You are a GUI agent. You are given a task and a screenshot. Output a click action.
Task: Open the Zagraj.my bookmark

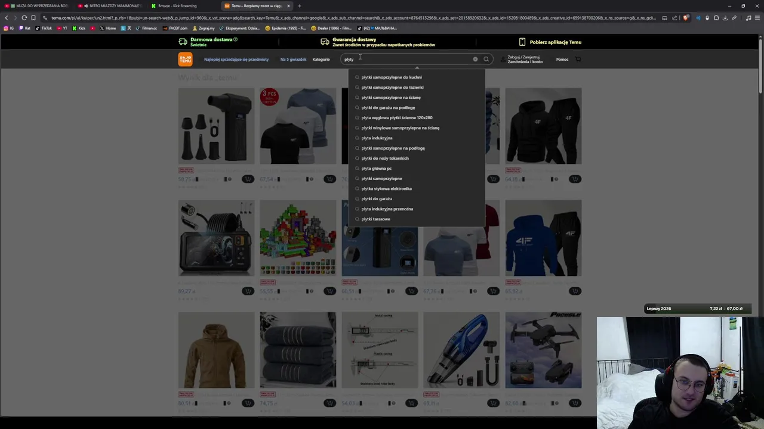pyautogui.click(x=204, y=28)
